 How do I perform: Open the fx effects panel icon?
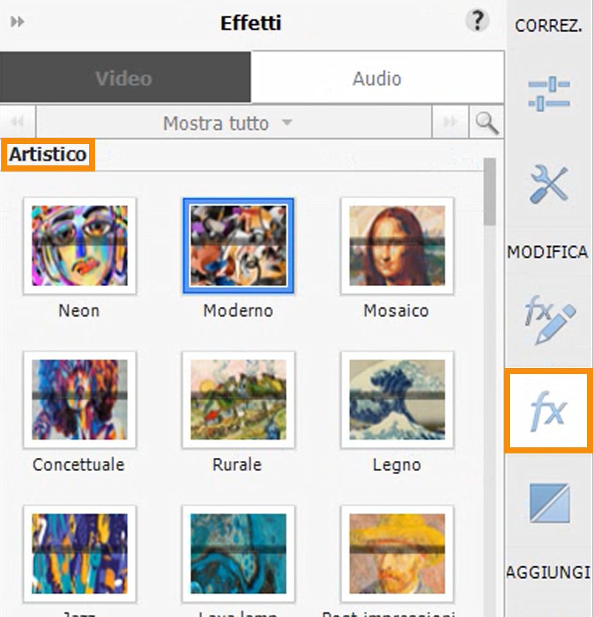(548, 410)
